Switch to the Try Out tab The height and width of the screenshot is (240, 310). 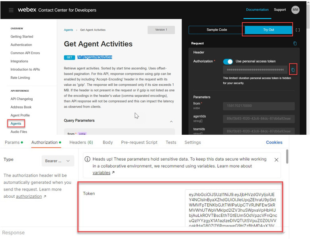point(269,30)
